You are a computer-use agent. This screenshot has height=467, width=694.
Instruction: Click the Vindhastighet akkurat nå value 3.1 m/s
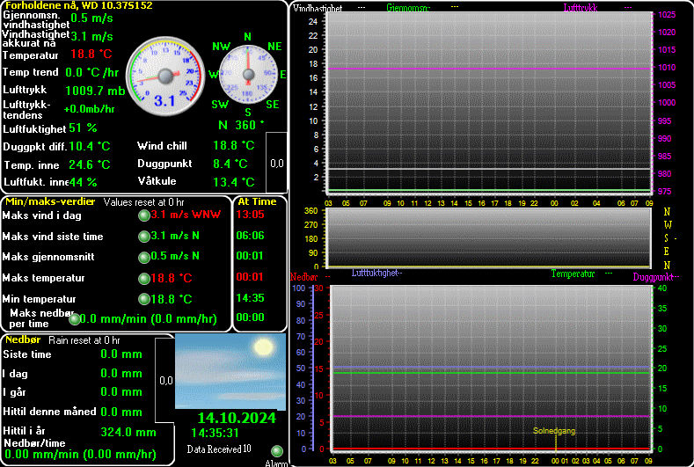point(91,36)
